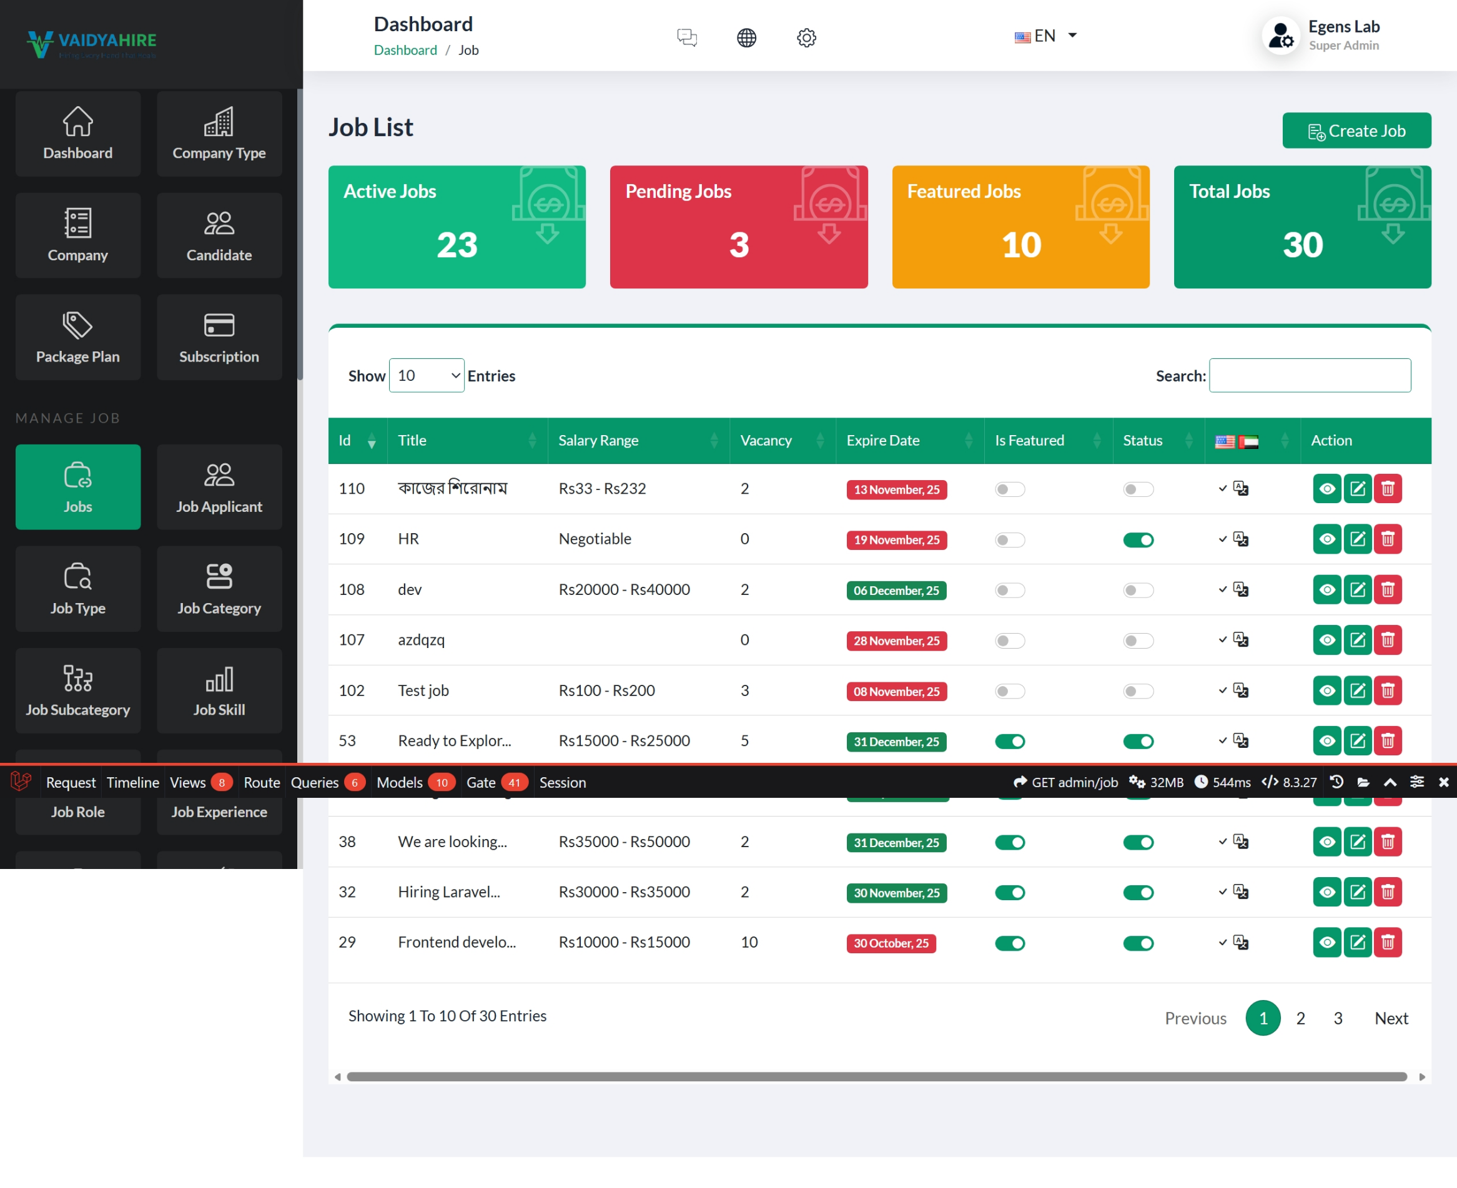Click the table horizontal scrollbar

[876, 1076]
